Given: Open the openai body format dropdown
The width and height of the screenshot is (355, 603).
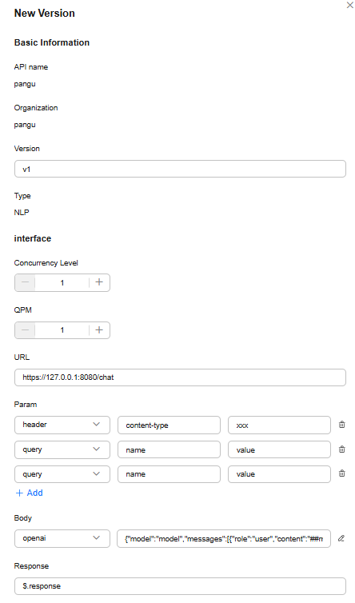Looking at the screenshot, I should click(62, 538).
